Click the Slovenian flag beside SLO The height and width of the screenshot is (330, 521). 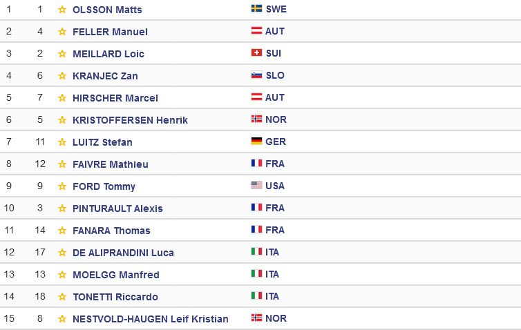[x=256, y=75]
